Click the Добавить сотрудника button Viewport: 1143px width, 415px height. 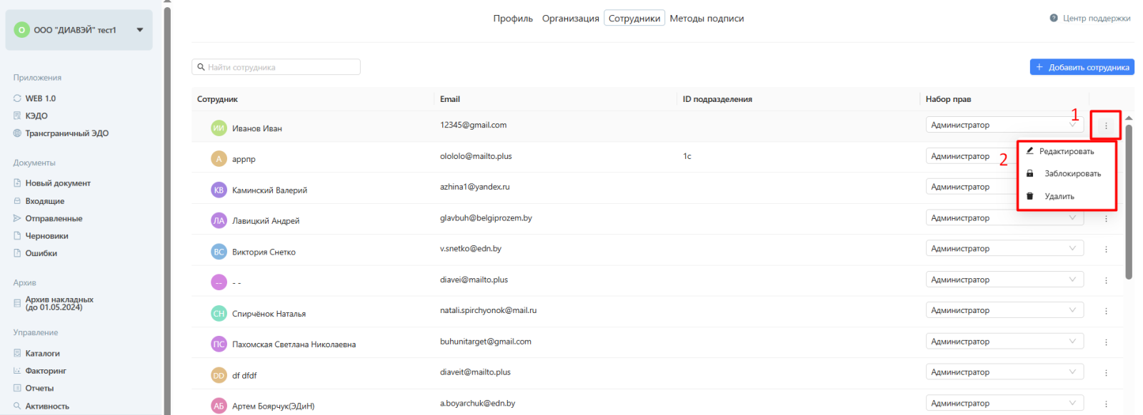coord(1082,67)
